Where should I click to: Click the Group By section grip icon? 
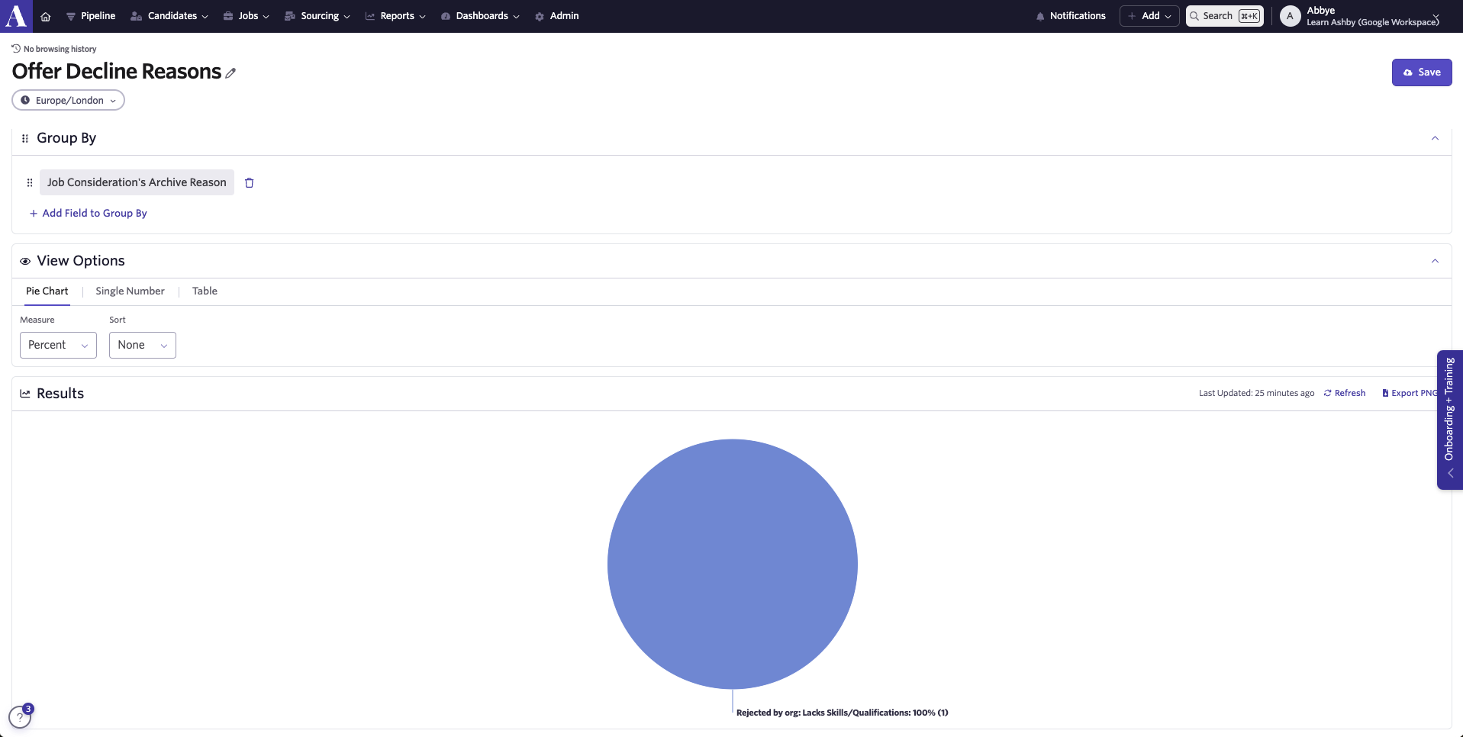point(25,138)
